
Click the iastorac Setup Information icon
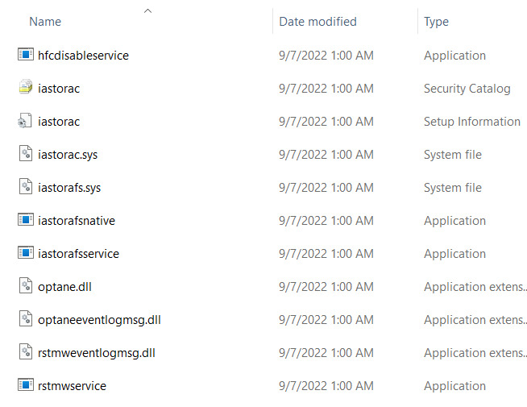pyautogui.click(x=25, y=121)
